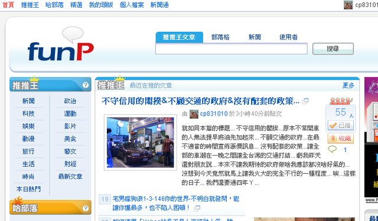Open headline article in new window icon
The height and width of the screenshot is (221, 378).
click(305, 101)
